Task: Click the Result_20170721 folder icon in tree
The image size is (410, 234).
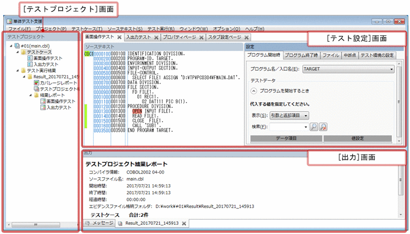Action: pyautogui.click(x=30, y=77)
